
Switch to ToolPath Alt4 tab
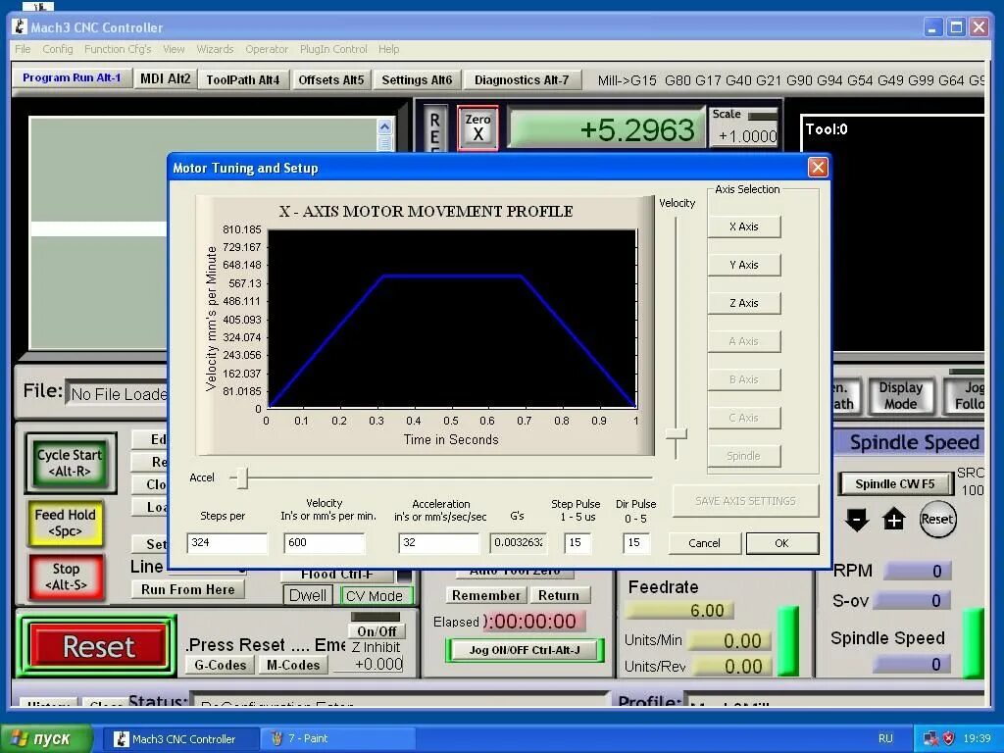(x=243, y=80)
